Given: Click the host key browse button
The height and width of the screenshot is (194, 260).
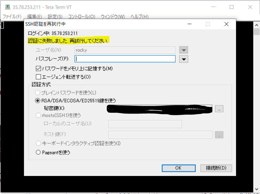Looking at the screenshot, I should coord(219,135).
